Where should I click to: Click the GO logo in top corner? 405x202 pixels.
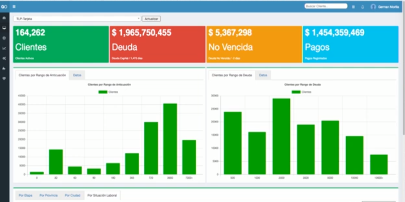pos(4,7)
